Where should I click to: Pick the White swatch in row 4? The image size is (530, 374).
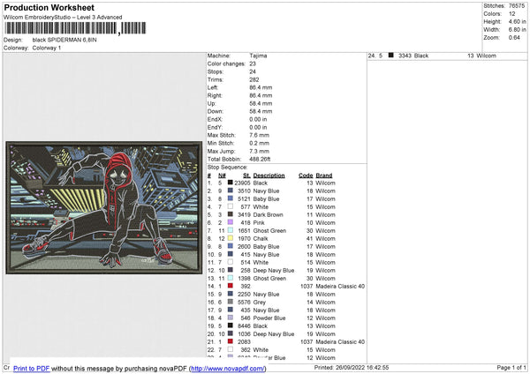tap(231, 206)
